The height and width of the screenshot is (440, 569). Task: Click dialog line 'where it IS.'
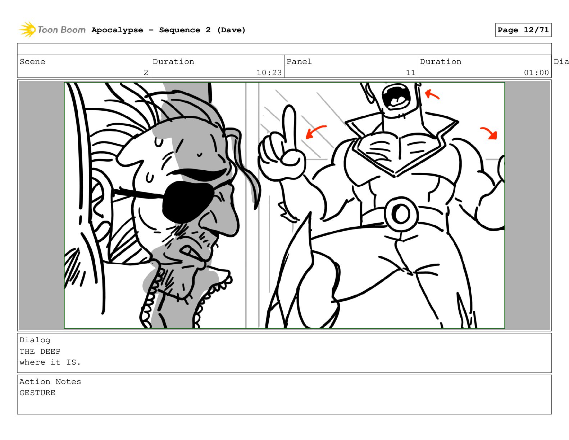click(x=50, y=362)
